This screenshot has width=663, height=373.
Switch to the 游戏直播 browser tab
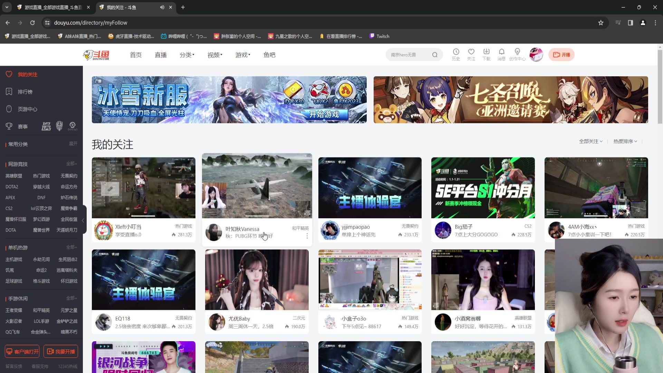(54, 7)
